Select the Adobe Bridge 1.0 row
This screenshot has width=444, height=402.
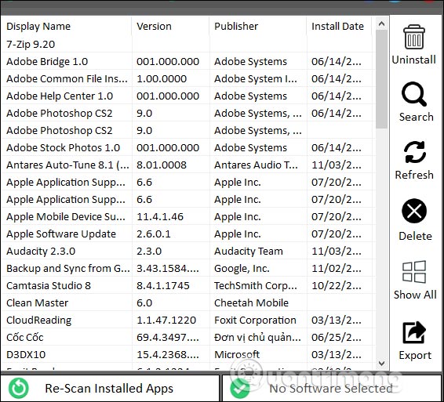click(188, 61)
